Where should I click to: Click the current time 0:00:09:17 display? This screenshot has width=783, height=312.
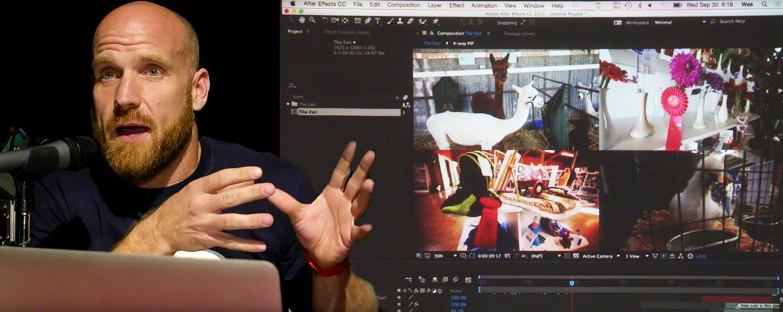(x=489, y=256)
